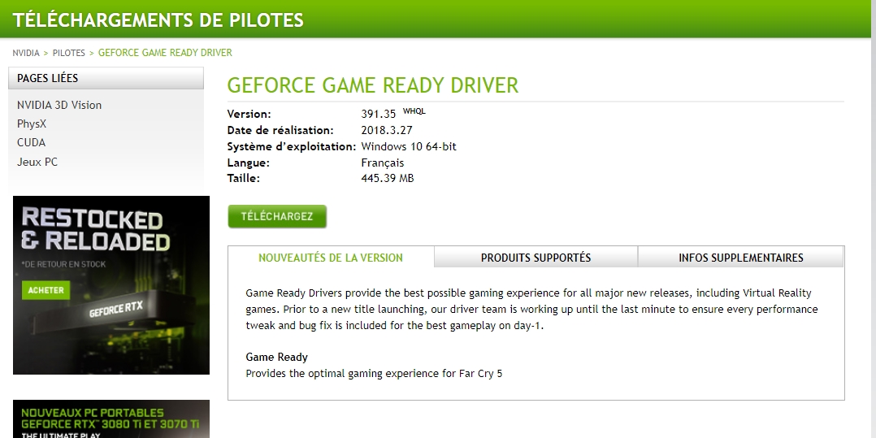Open the PhysX related page link
The height and width of the screenshot is (438, 876).
point(32,124)
